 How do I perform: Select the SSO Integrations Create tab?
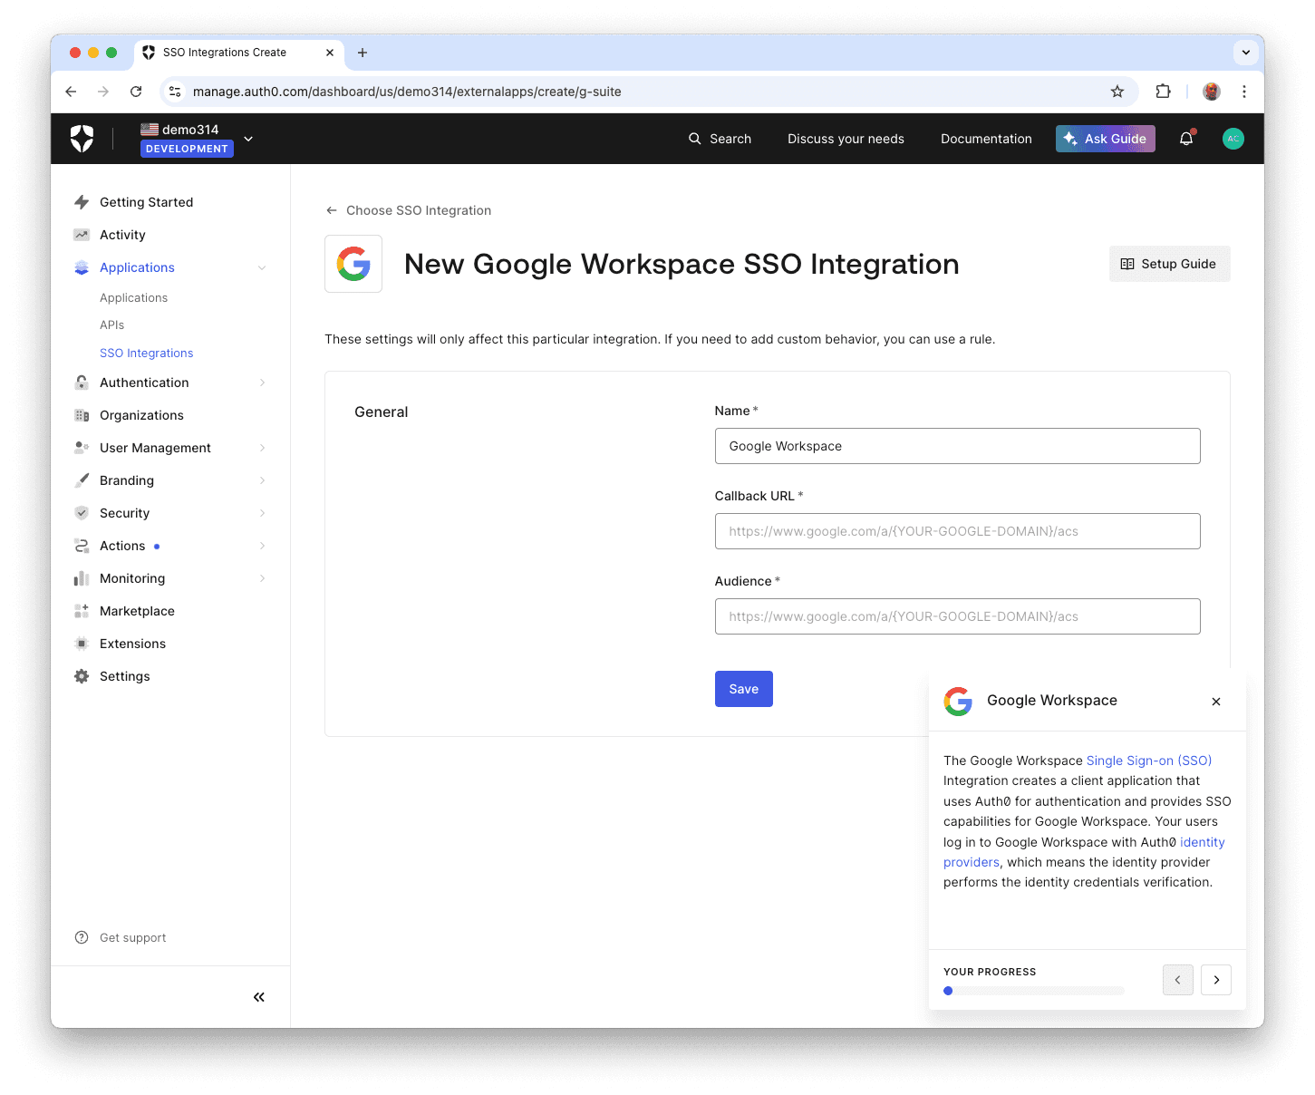pos(238,53)
